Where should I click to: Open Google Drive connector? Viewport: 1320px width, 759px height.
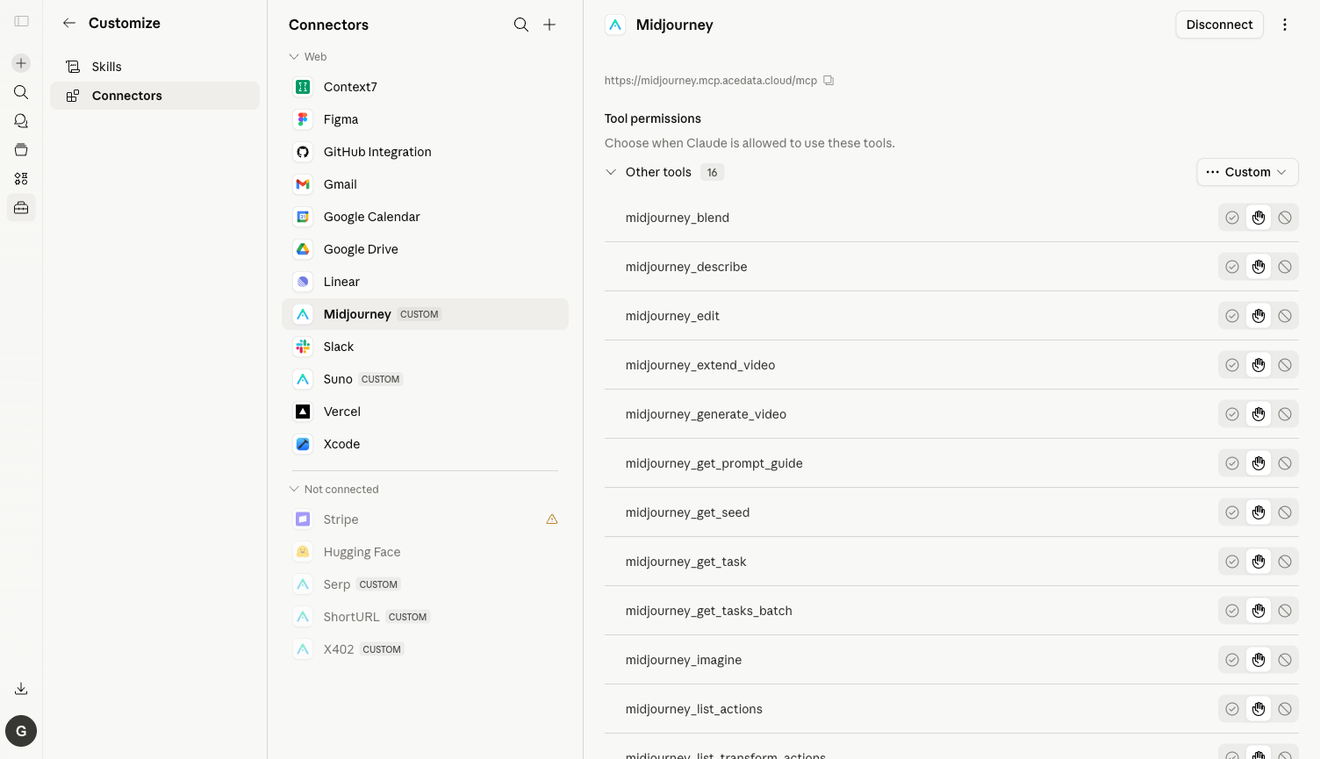[x=425, y=249]
